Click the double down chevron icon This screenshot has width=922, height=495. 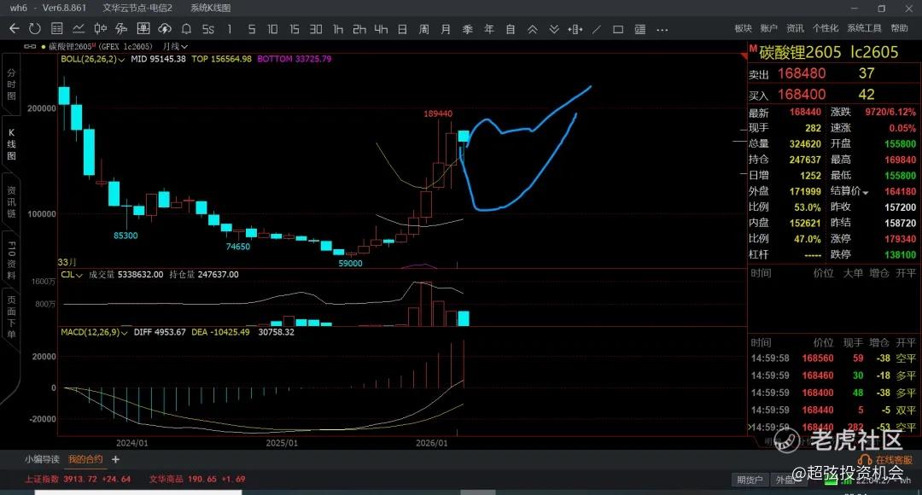click(x=554, y=29)
